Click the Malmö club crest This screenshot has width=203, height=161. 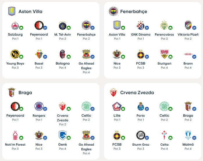click(188, 136)
